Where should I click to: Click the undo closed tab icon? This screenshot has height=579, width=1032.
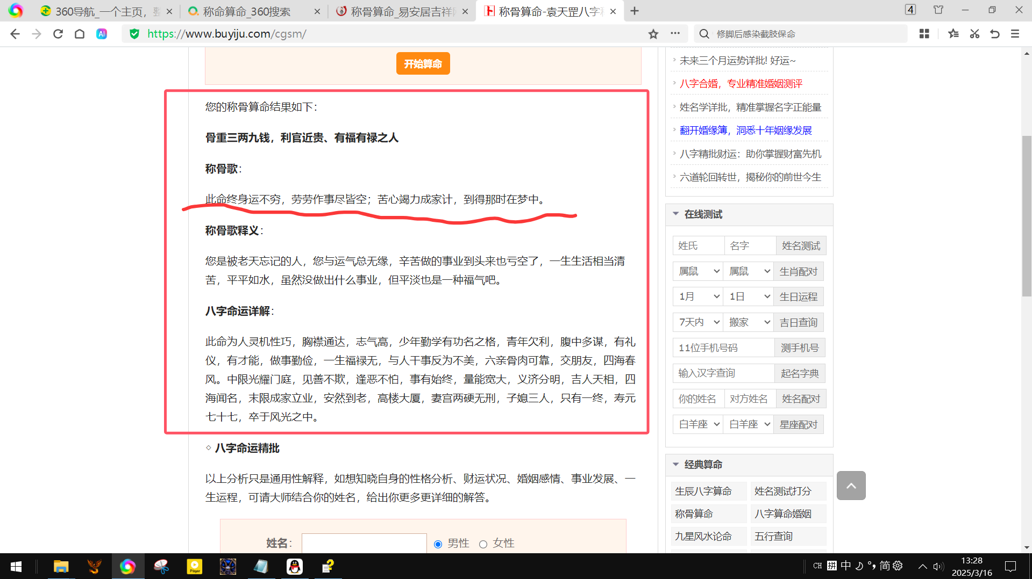(995, 34)
